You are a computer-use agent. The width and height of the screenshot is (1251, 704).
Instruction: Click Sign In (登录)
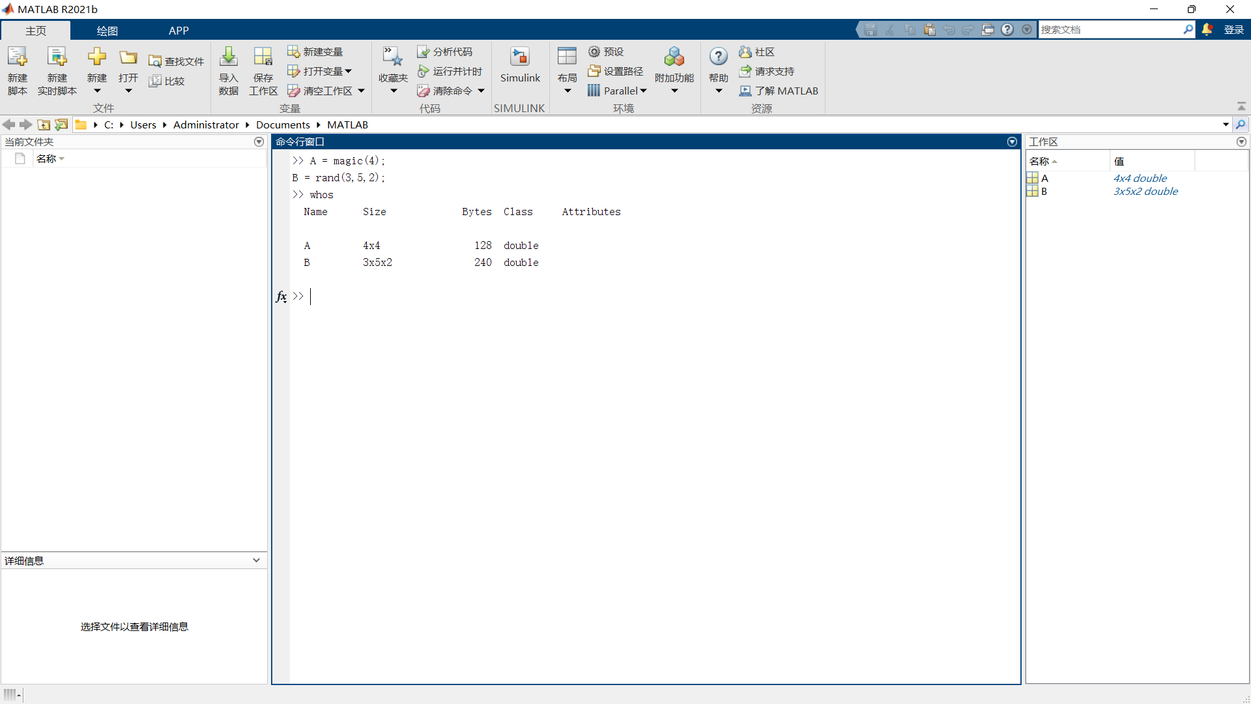point(1234,29)
